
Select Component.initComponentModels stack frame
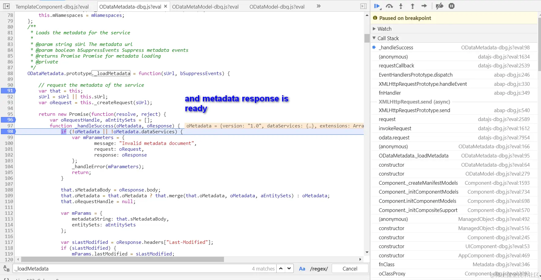click(x=454, y=201)
